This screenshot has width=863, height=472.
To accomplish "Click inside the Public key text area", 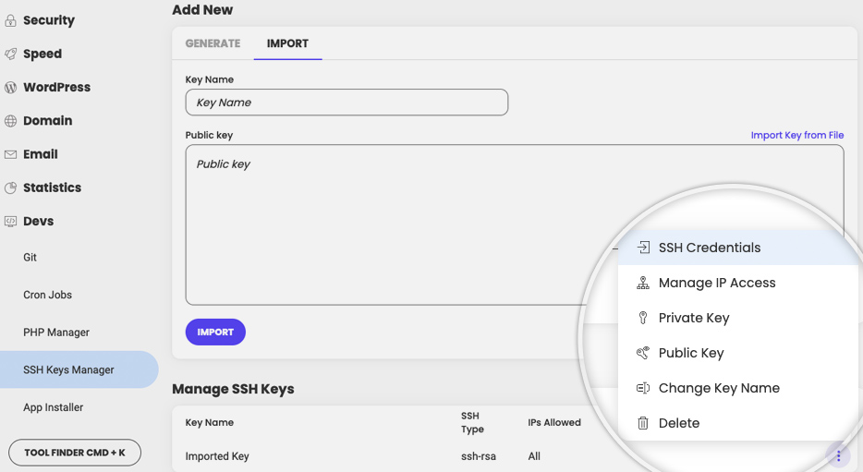I will [x=515, y=225].
